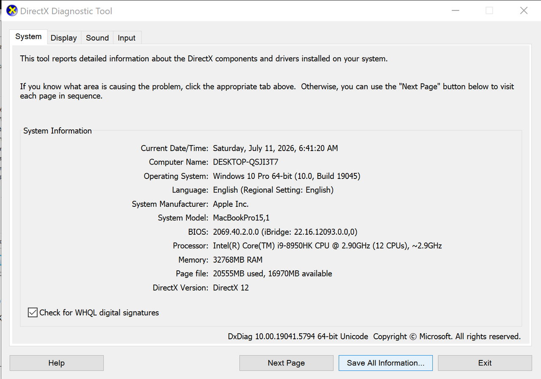Open the Input tab

click(127, 38)
